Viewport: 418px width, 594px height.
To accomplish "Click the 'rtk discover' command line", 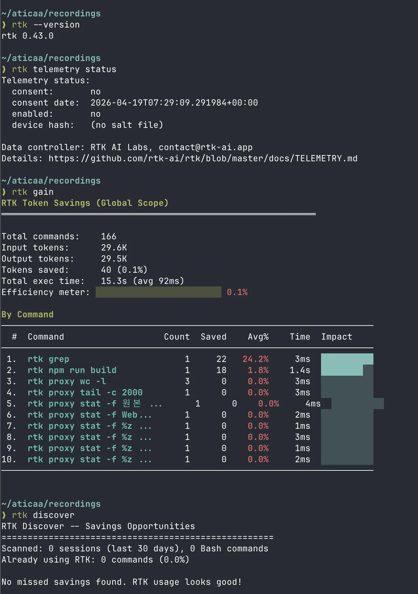I will (x=43, y=515).
